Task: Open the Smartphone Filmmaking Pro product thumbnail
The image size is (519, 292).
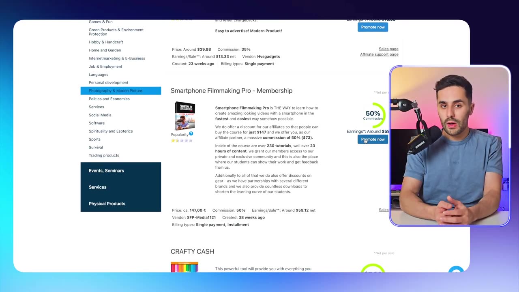Action: [185, 116]
